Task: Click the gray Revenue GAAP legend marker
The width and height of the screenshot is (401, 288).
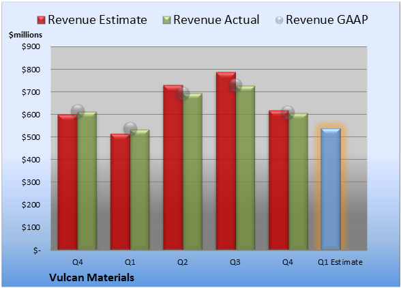Action: coord(280,20)
